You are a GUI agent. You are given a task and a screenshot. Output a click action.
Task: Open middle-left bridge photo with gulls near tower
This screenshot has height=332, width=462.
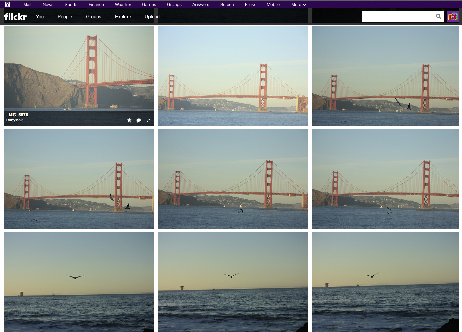(79, 179)
